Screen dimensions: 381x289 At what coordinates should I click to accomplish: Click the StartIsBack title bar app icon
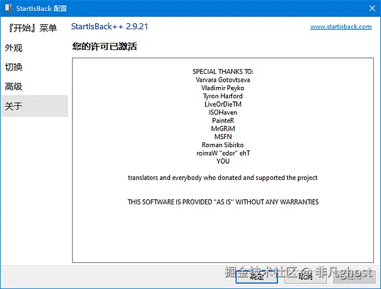click(8, 8)
